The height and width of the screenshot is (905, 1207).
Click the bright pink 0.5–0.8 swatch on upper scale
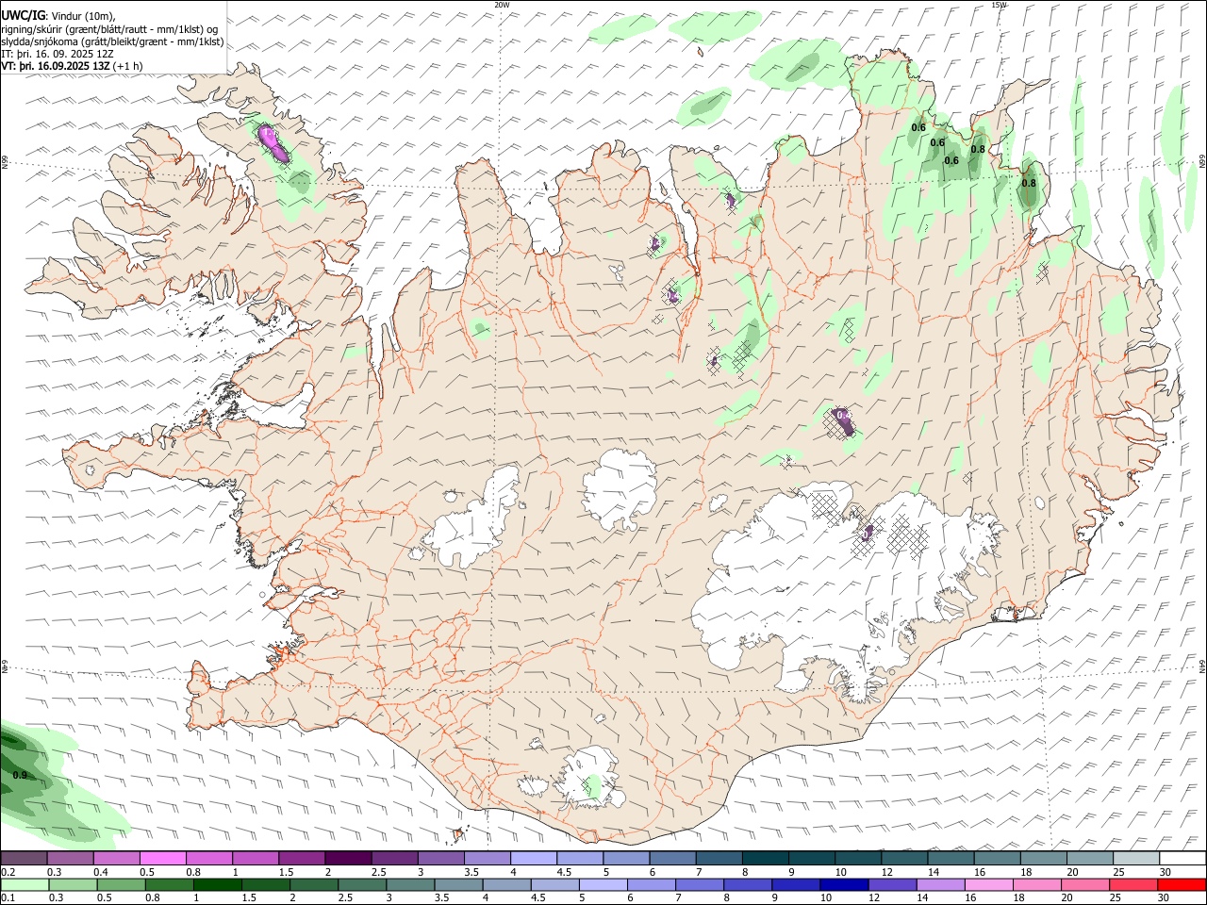[162, 858]
